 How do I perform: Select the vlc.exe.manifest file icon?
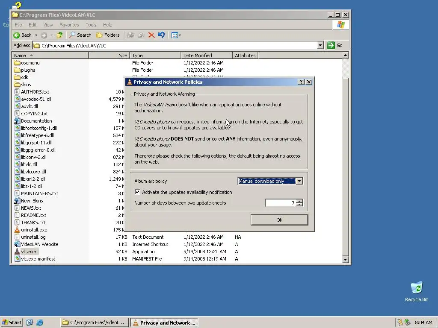pyautogui.click(x=17, y=258)
